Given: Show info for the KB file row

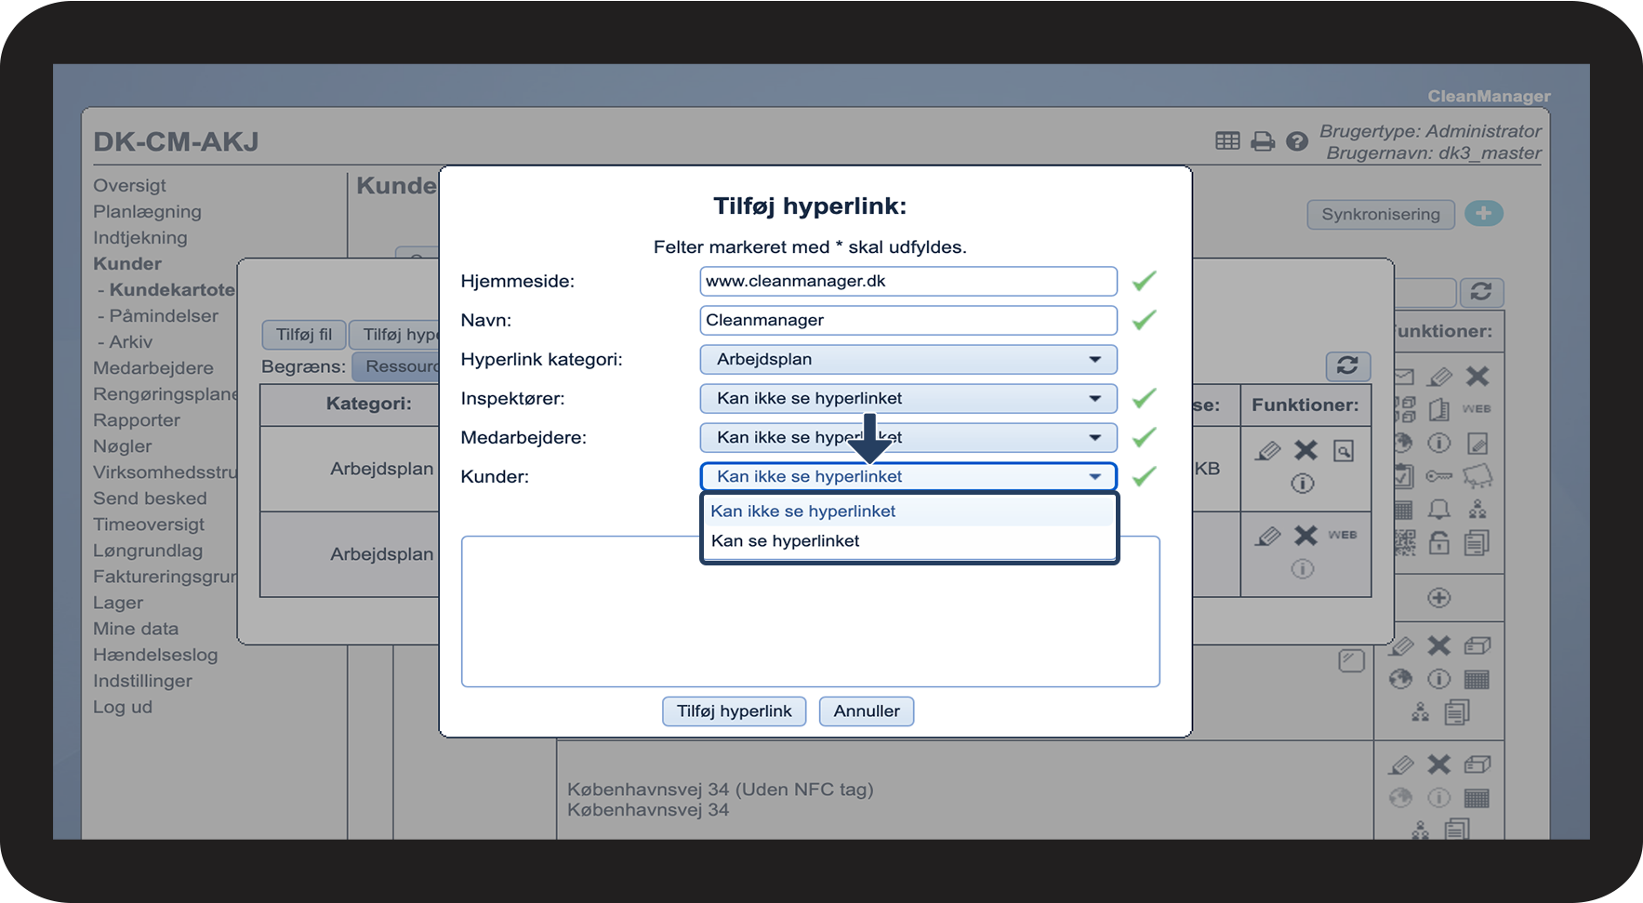Looking at the screenshot, I should (x=1303, y=484).
